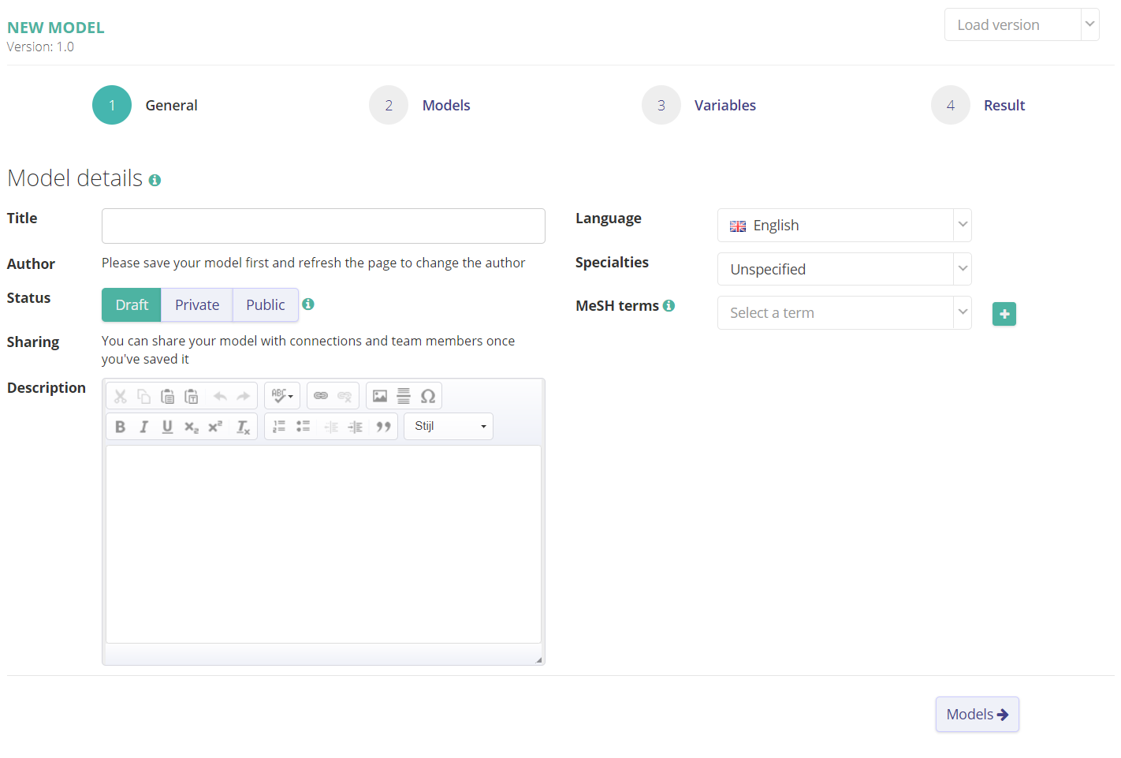Go to the Variables step
The image size is (1121, 758).
click(724, 106)
